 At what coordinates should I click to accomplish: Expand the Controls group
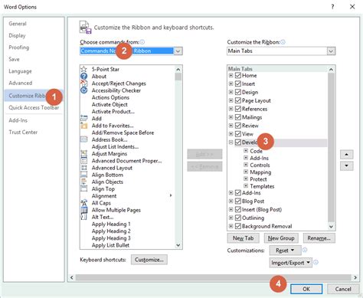coord(246,165)
